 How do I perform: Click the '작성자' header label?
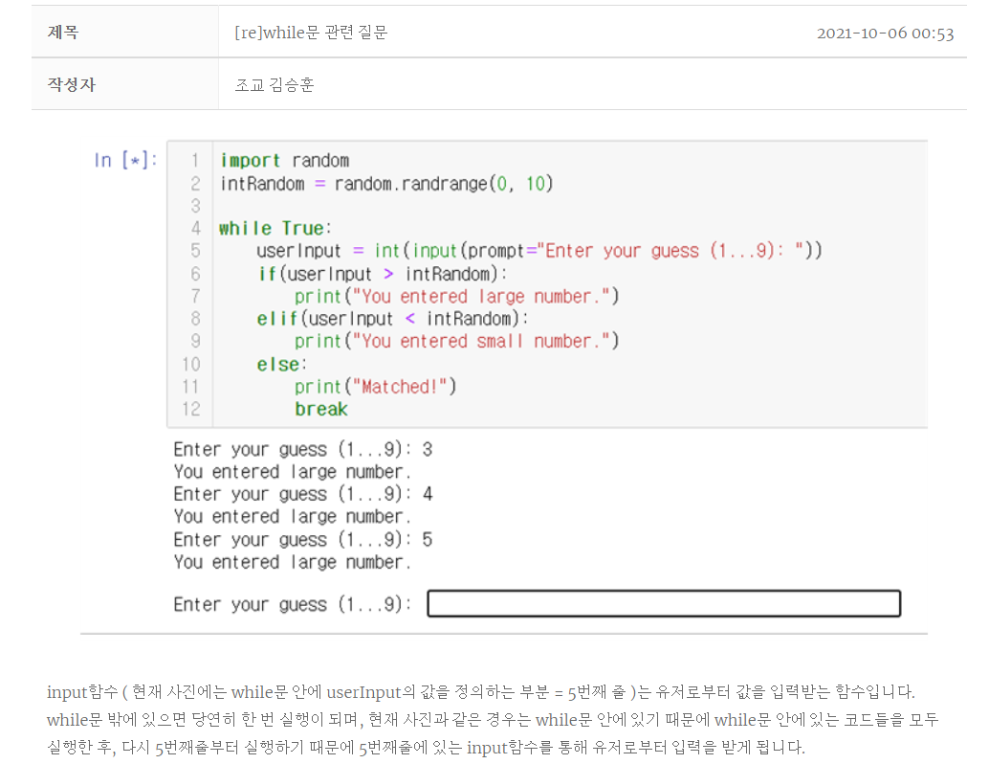click(x=72, y=84)
